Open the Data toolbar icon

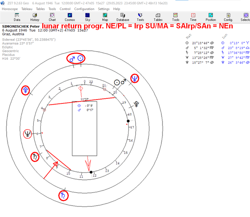[17, 17]
